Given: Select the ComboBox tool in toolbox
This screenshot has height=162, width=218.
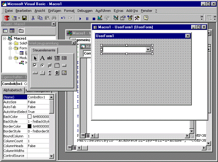Looking at the screenshot, I should click(x=57, y=58).
